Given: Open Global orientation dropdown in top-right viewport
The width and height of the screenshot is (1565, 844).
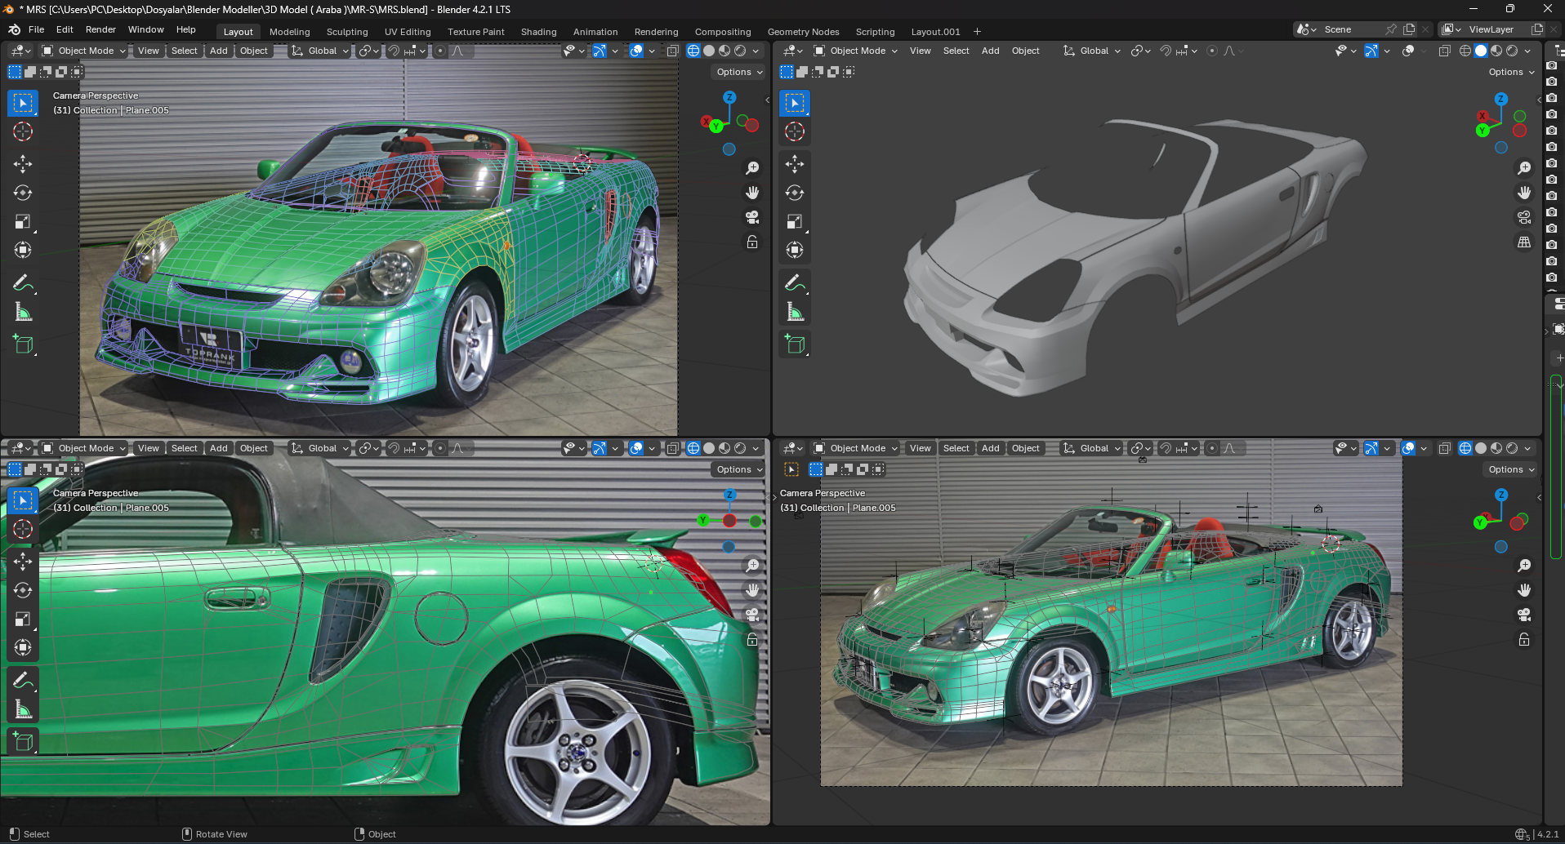Looking at the screenshot, I should 1093,51.
